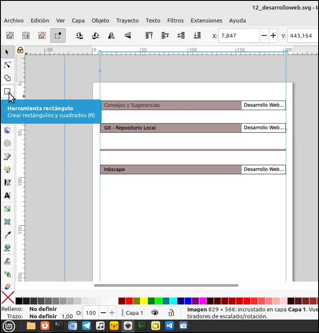Viewport: 319px width, 333px height.
Task: Decrease opacity with minus button
Action: pyautogui.click(x=103, y=313)
